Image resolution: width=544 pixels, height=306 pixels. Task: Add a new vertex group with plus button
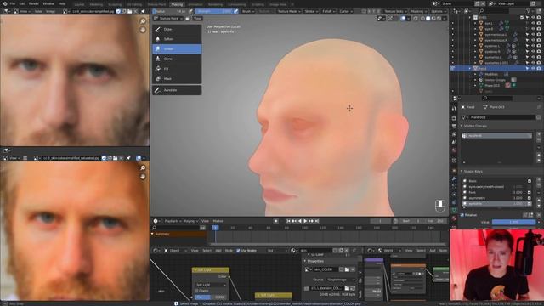(x=539, y=134)
